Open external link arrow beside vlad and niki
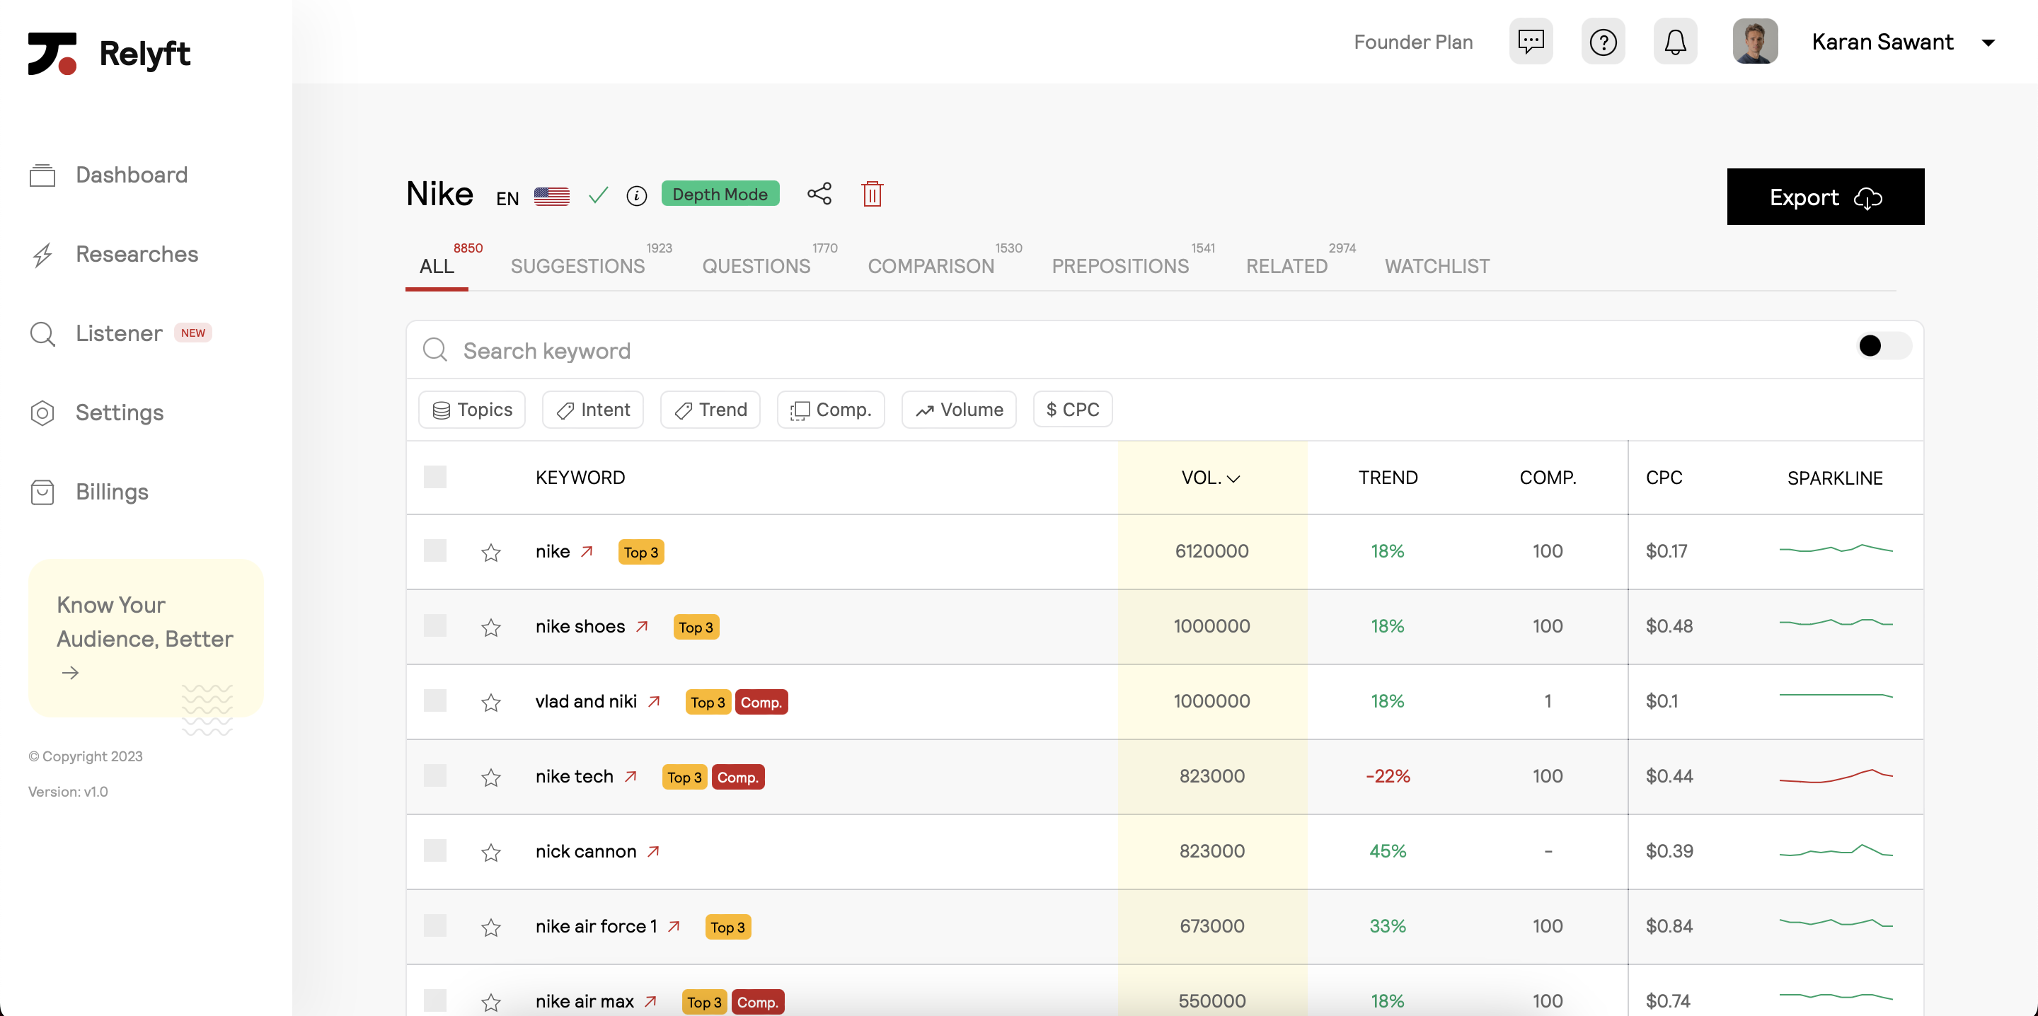The image size is (2038, 1016). 653,701
